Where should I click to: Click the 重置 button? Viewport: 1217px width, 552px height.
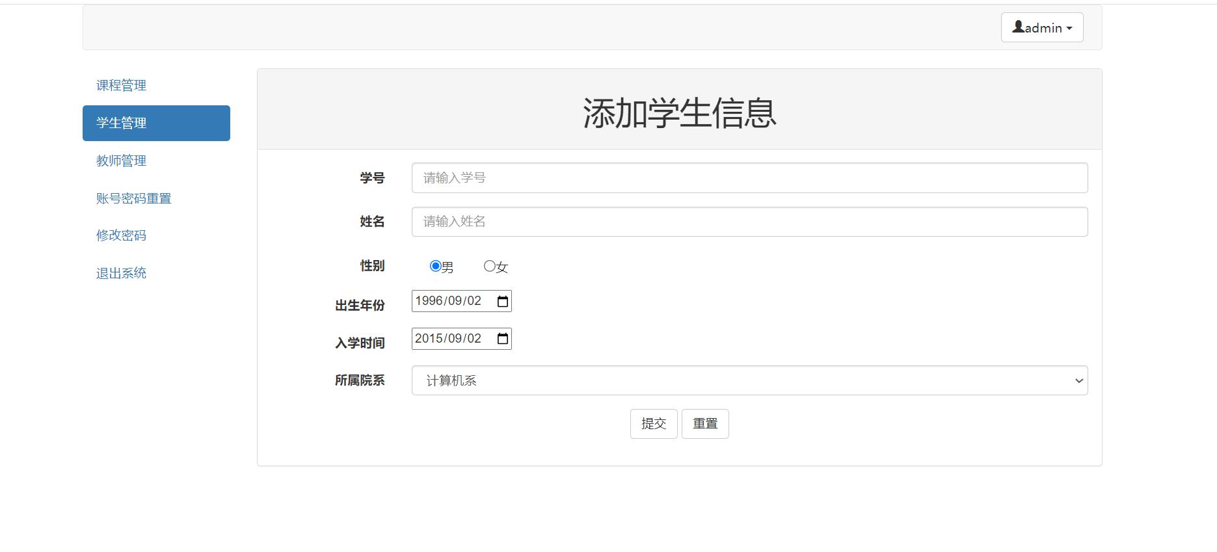coord(705,424)
